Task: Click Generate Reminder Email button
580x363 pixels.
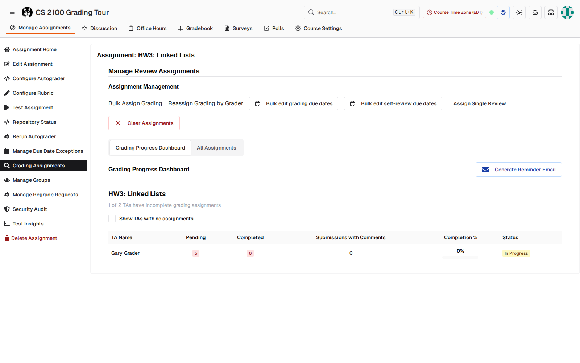Action: [x=519, y=170]
